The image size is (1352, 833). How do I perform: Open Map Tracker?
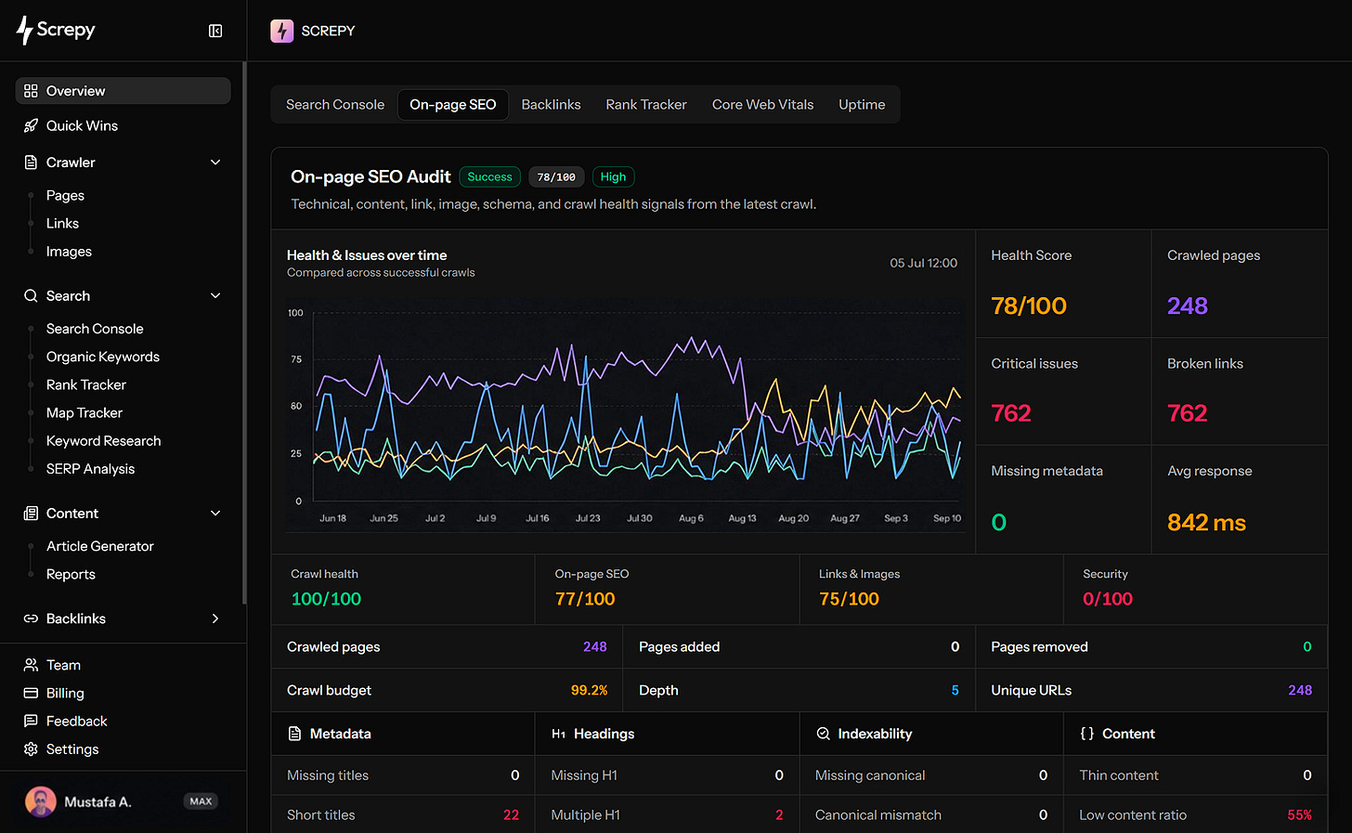pos(84,412)
